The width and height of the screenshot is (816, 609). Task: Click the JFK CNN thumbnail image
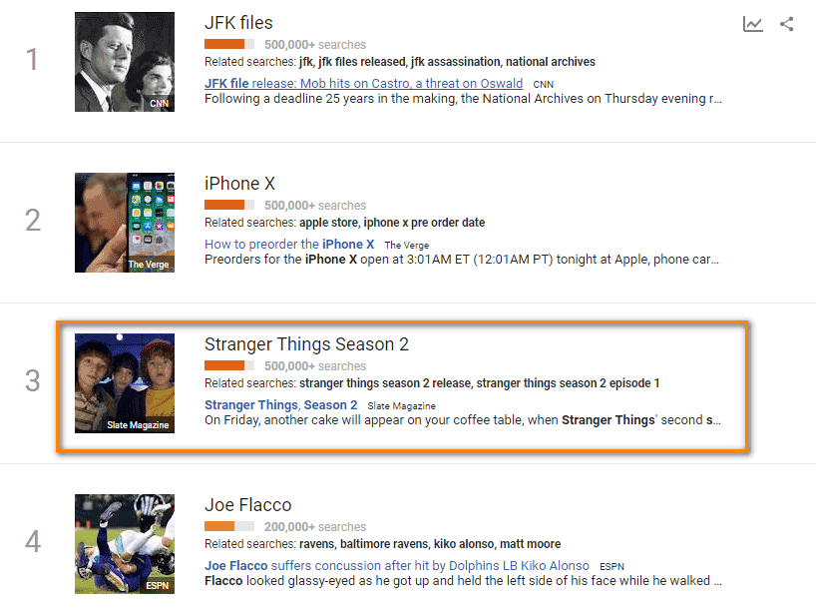[x=125, y=62]
